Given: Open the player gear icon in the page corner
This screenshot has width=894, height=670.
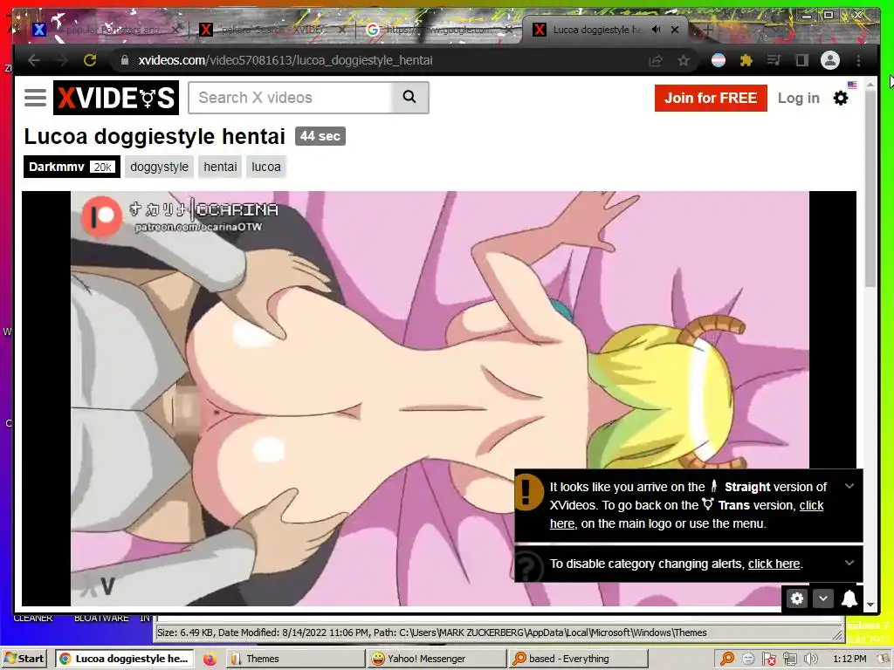Looking at the screenshot, I should coord(797,598).
